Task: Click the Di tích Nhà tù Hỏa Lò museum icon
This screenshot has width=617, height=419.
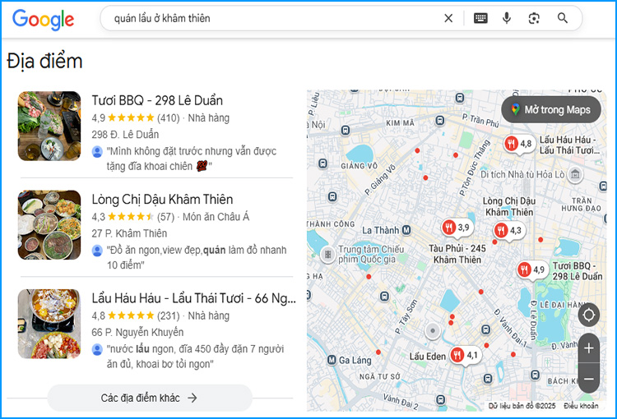Action: (575, 174)
